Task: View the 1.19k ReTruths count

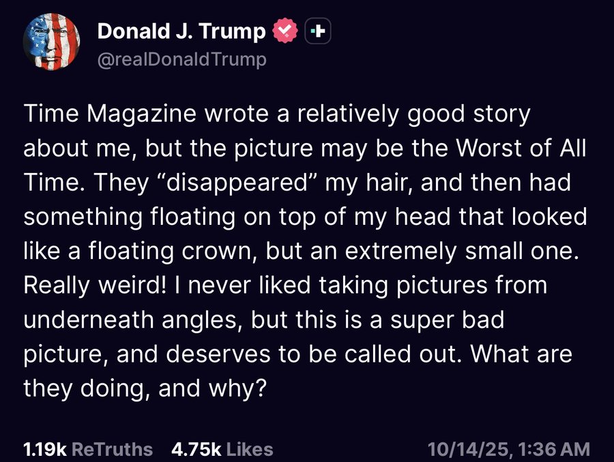Action: (x=88, y=449)
